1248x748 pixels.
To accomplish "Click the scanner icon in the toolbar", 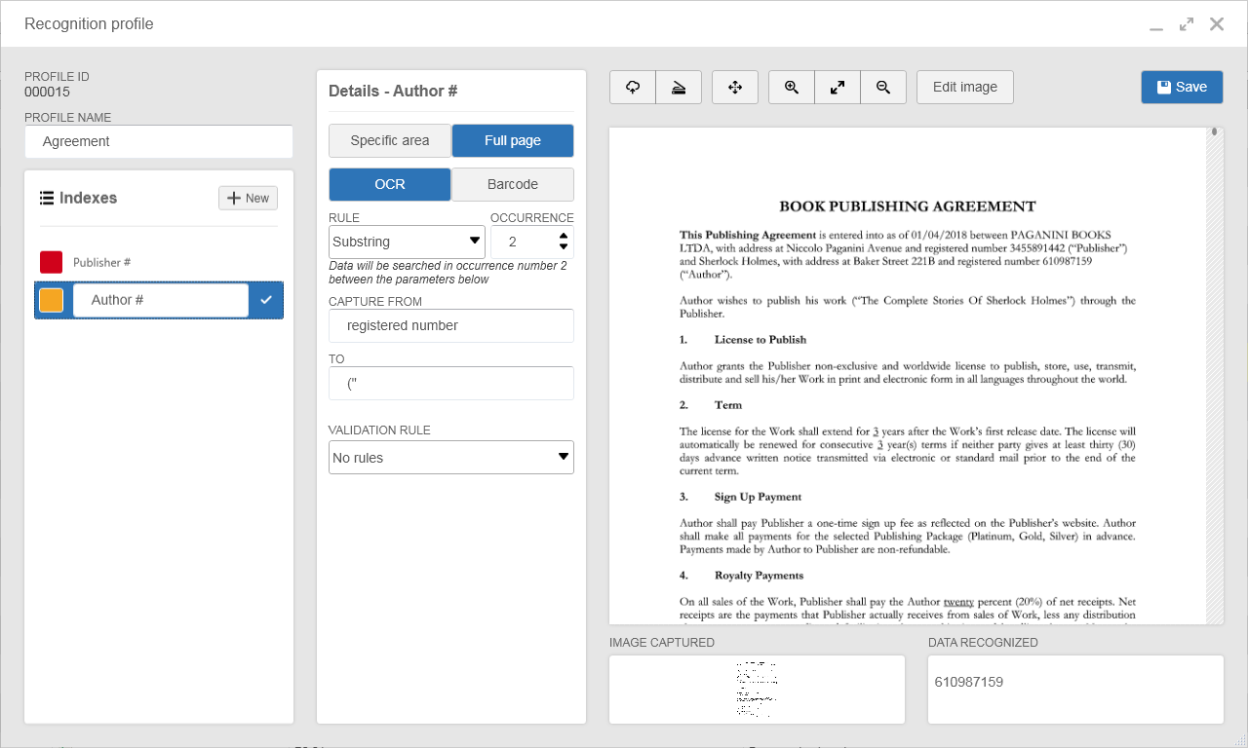I will click(679, 87).
